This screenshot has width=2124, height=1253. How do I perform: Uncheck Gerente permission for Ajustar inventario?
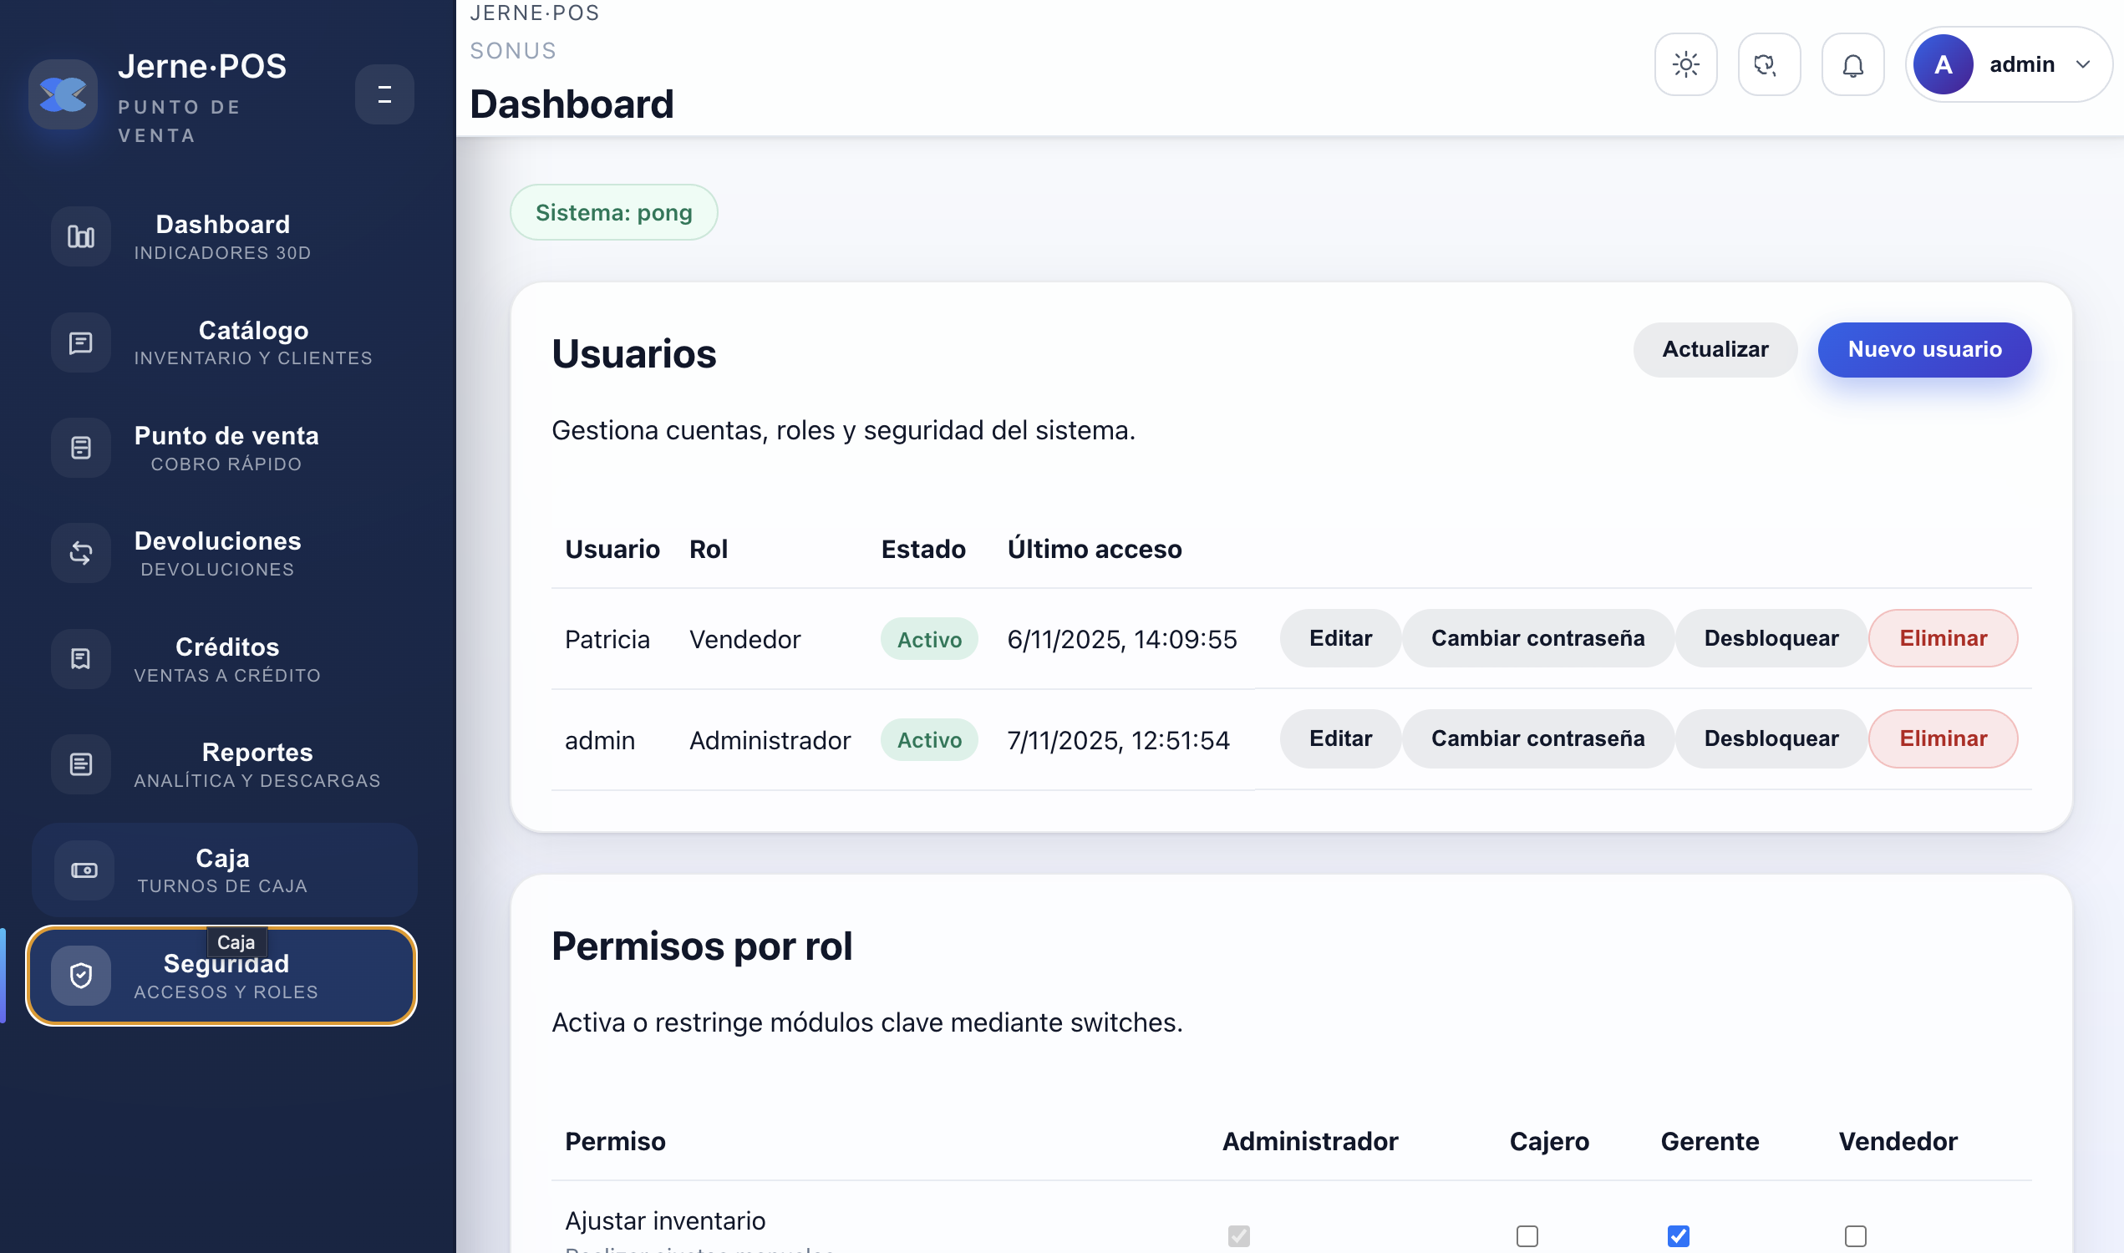pos(1678,1235)
